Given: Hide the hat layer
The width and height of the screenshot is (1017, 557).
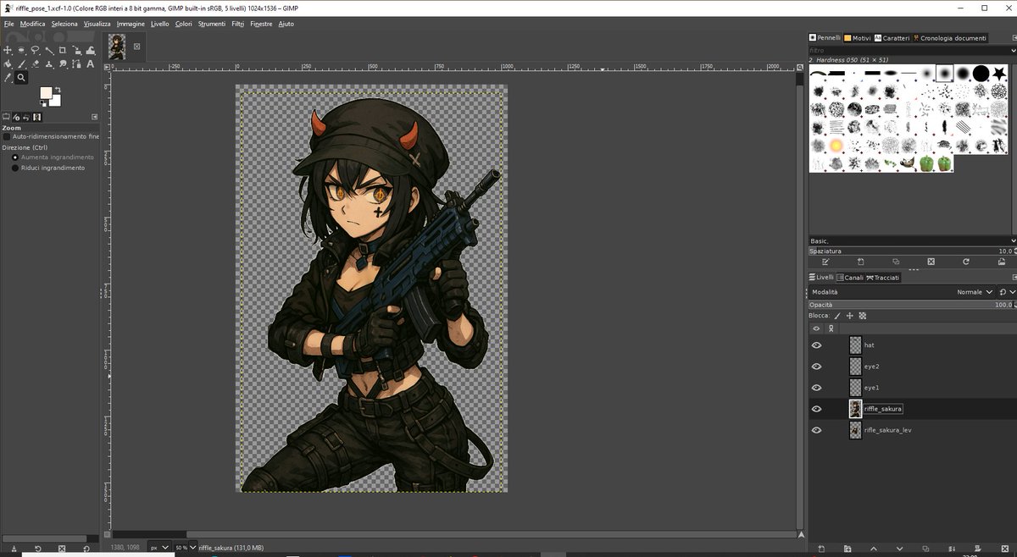Looking at the screenshot, I should click(816, 345).
